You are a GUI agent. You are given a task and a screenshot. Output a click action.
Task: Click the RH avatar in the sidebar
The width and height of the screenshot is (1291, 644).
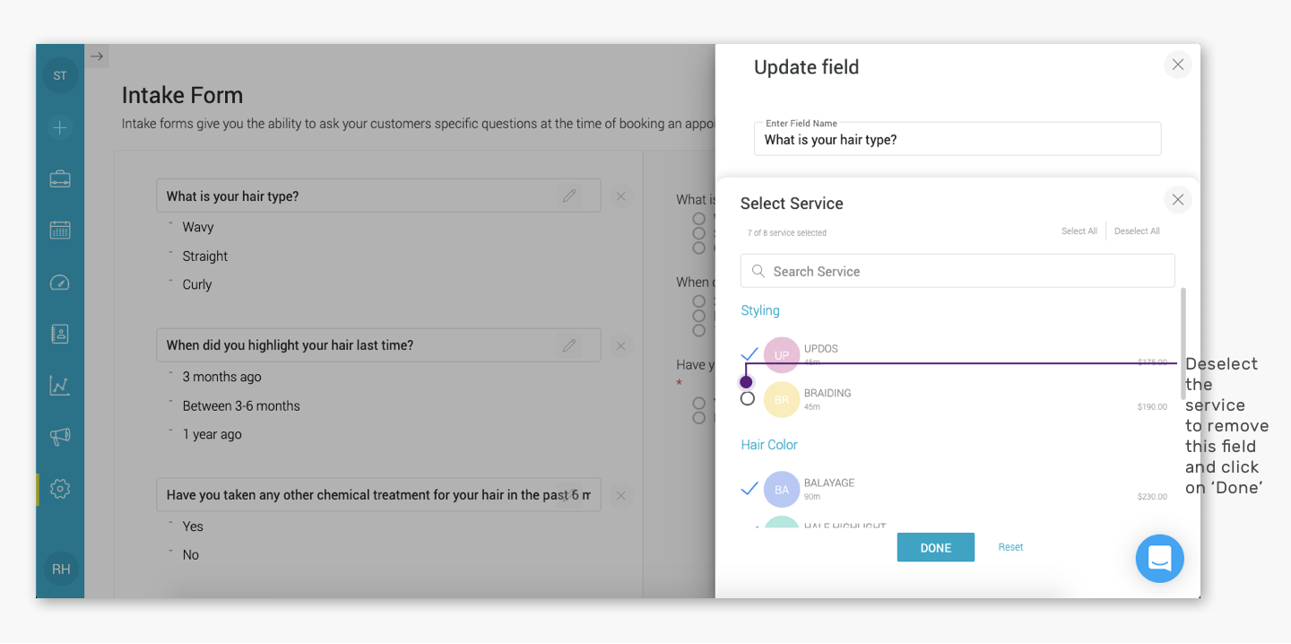coord(61,569)
